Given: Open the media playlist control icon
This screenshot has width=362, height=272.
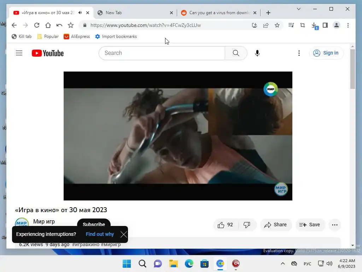Looking at the screenshot, I should point(291,25).
